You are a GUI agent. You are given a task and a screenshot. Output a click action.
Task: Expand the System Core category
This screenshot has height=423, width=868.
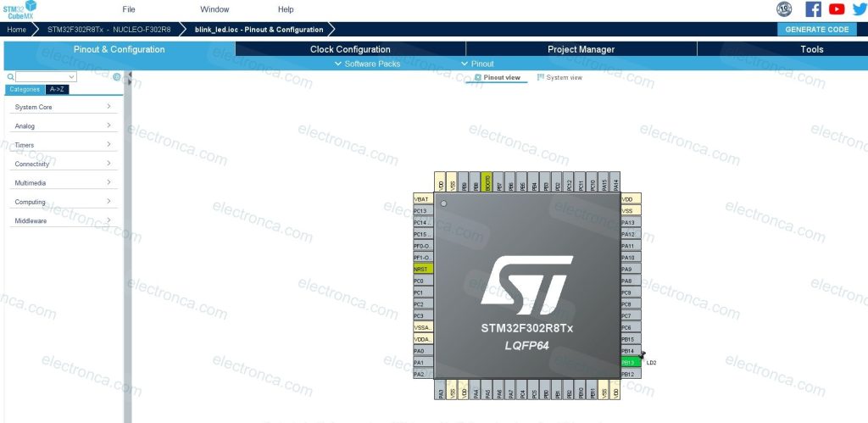click(63, 107)
